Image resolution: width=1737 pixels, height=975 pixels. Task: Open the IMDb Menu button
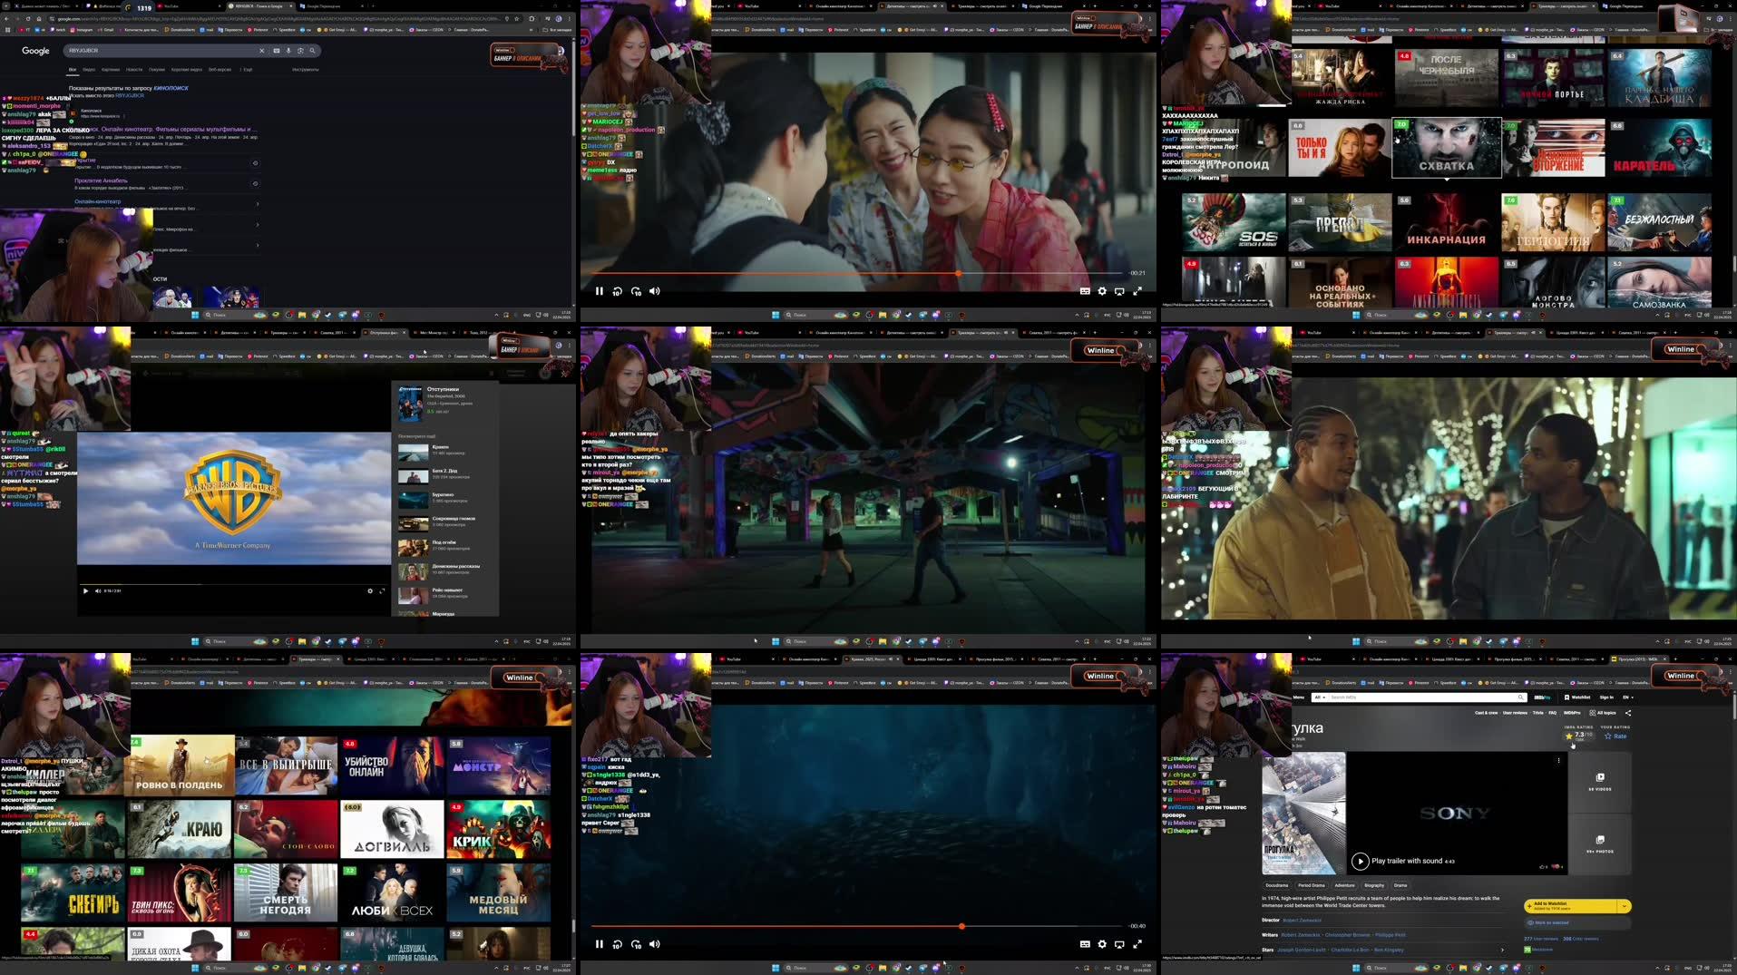coord(1299,697)
